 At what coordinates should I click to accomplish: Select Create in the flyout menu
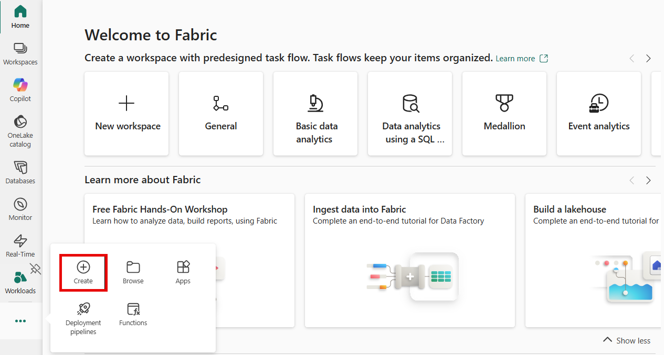(x=83, y=273)
